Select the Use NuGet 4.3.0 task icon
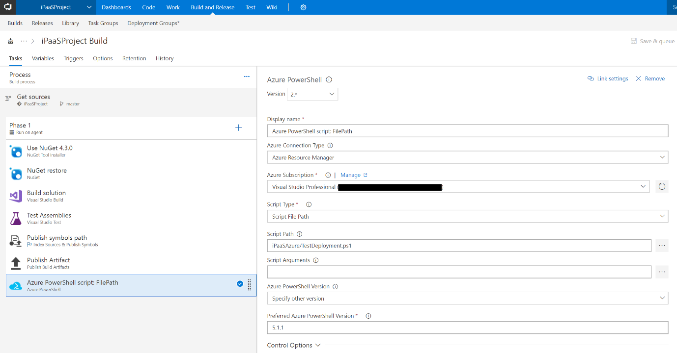This screenshot has width=677, height=353. click(x=16, y=151)
